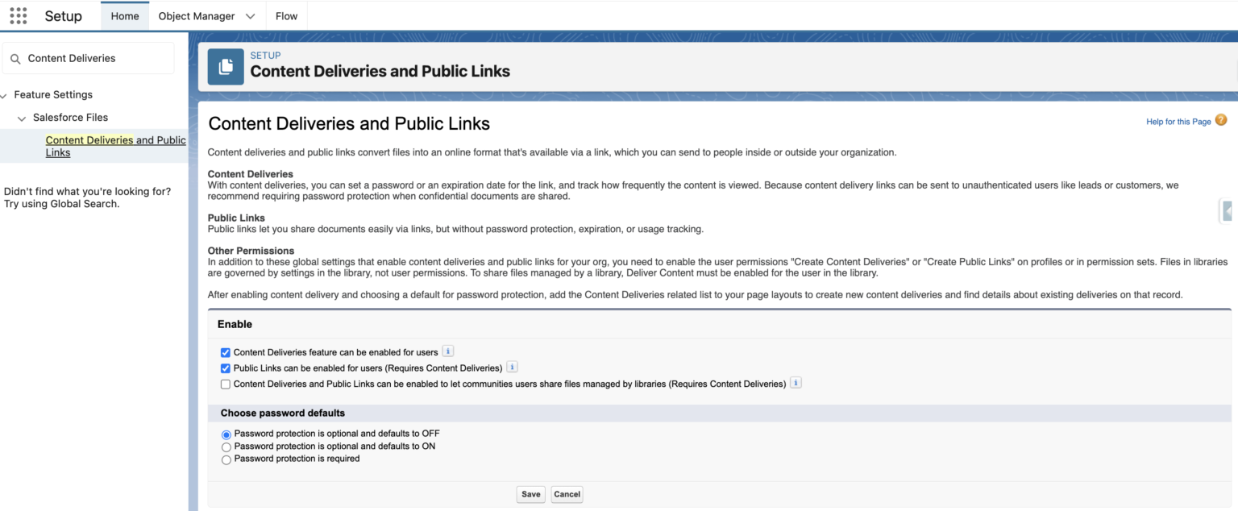Collapse the Feature Settings tree section
Image resolution: width=1238 pixels, height=511 pixels.
tap(4, 94)
